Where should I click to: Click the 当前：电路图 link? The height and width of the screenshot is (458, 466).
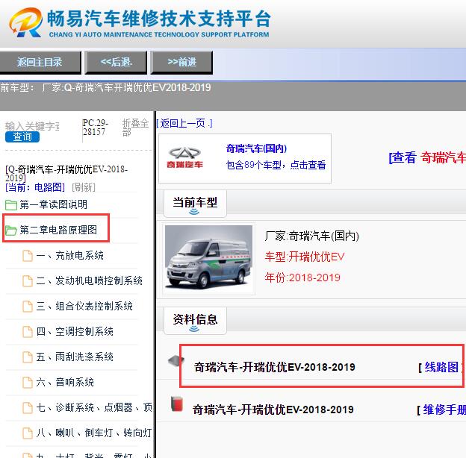tap(35, 187)
